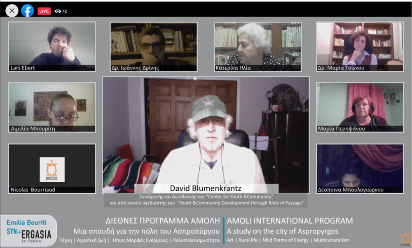Select the Μαρία Περηφάνου video tile
The width and height of the screenshot is (412, 248).
pyautogui.click(x=359, y=107)
